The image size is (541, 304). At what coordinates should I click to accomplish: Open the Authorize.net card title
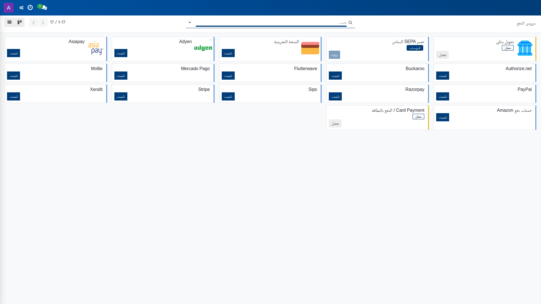click(518, 69)
